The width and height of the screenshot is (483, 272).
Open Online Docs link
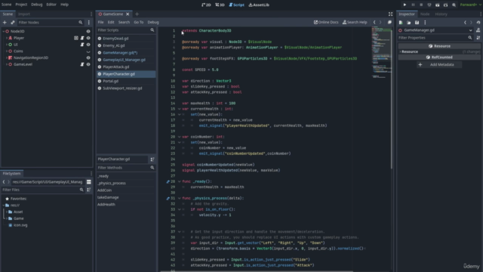pyautogui.click(x=326, y=22)
